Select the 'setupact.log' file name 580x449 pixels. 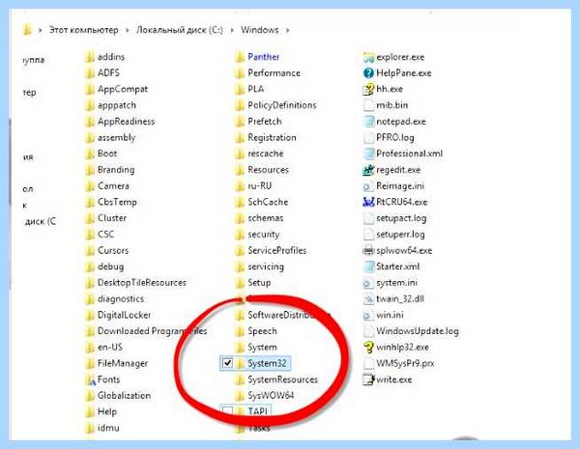tap(401, 218)
